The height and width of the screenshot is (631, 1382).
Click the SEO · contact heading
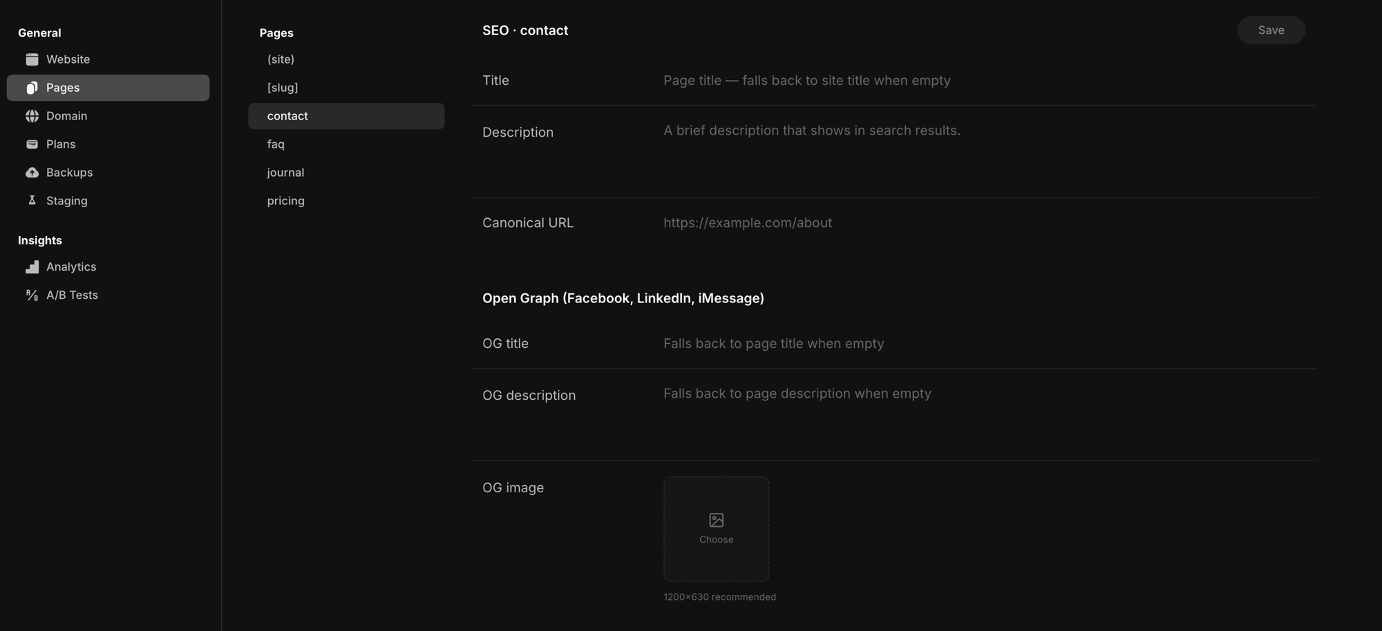pyautogui.click(x=525, y=30)
